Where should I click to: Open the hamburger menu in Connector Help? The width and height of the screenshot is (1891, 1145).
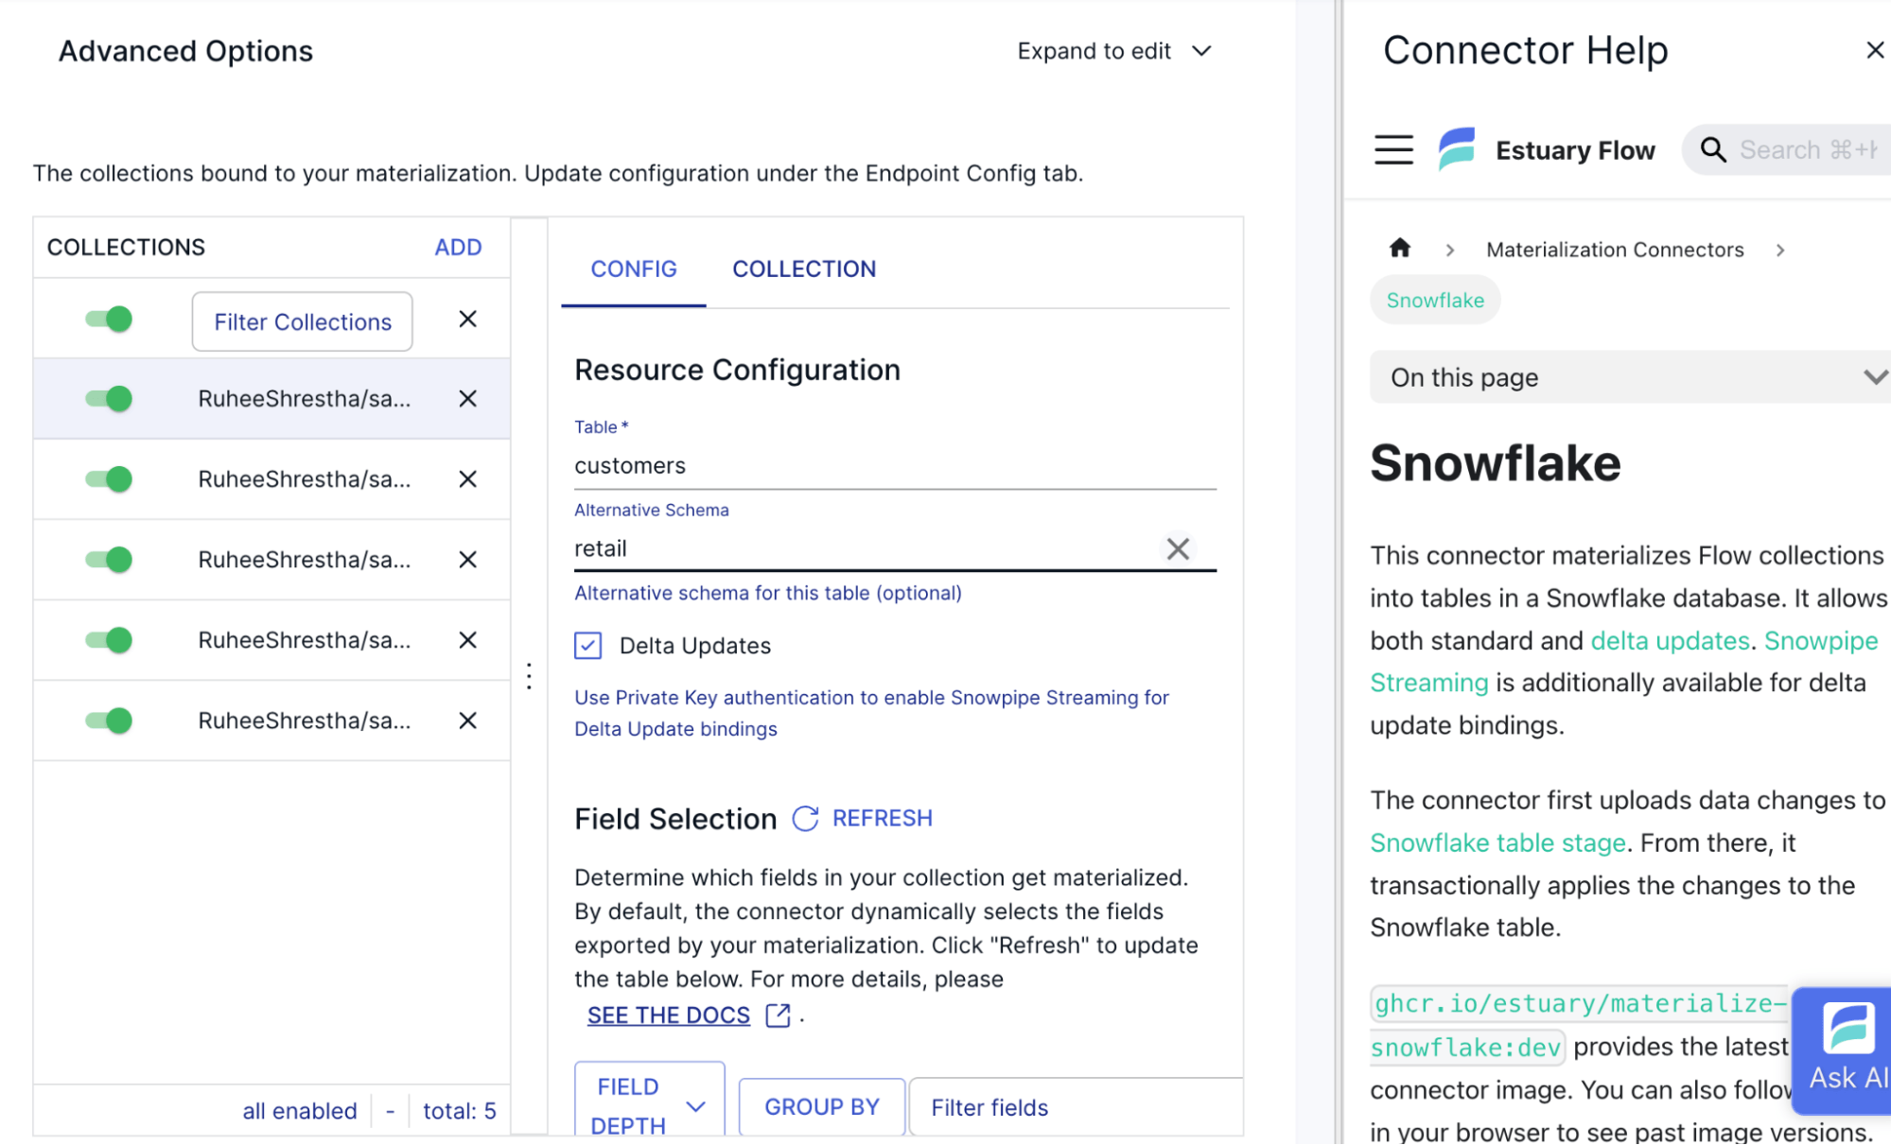[x=1392, y=149]
